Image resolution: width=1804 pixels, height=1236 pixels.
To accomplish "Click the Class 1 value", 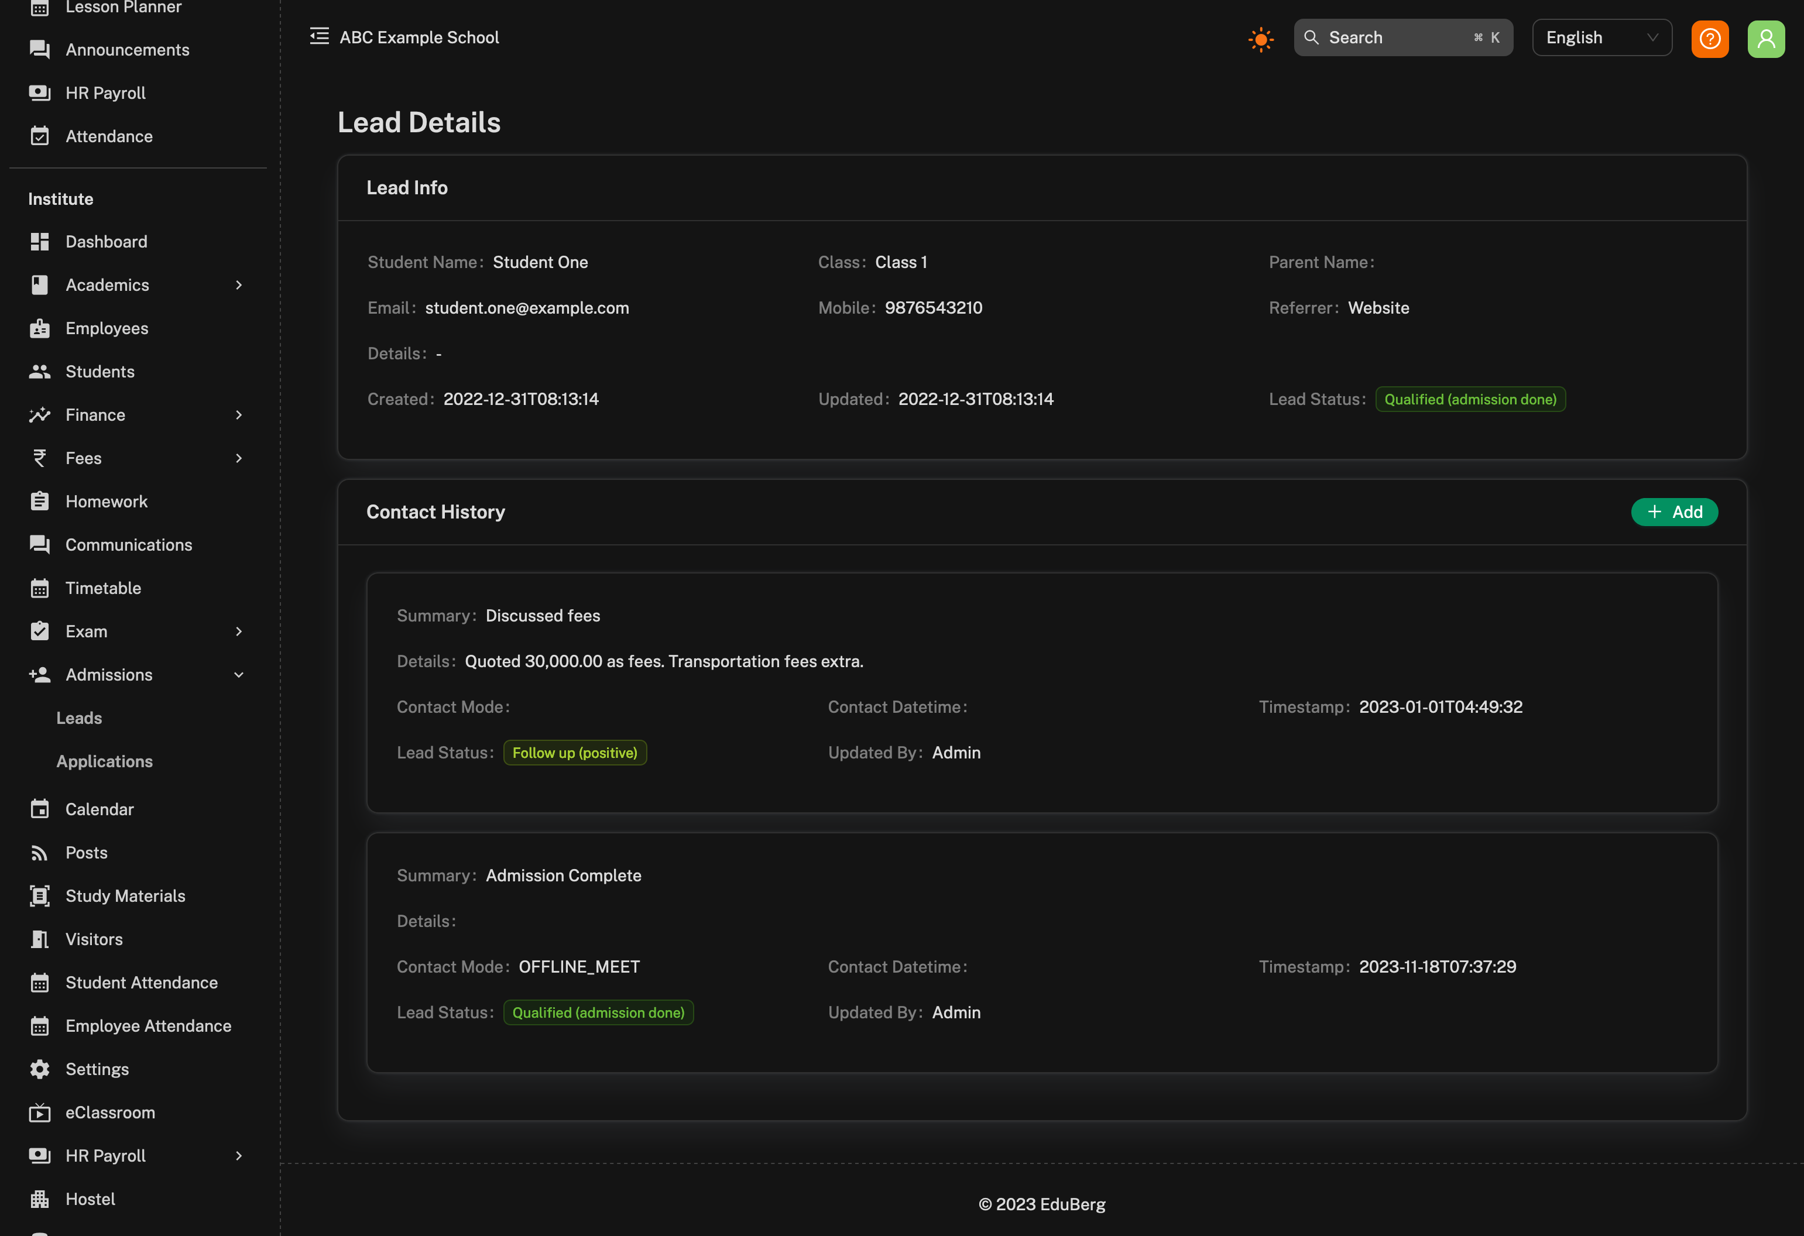I will pyautogui.click(x=901, y=262).
